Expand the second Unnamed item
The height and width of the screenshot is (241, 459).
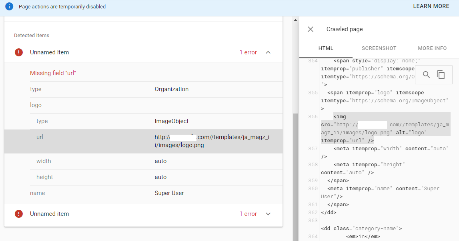pos(268,214)
